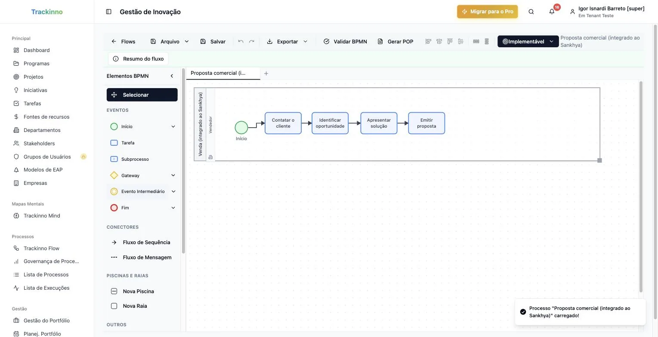Screen dimensions: 658x337
Task: Align selected elements to vertical middle
Action: pyautogui.click(x=460, y=41)
